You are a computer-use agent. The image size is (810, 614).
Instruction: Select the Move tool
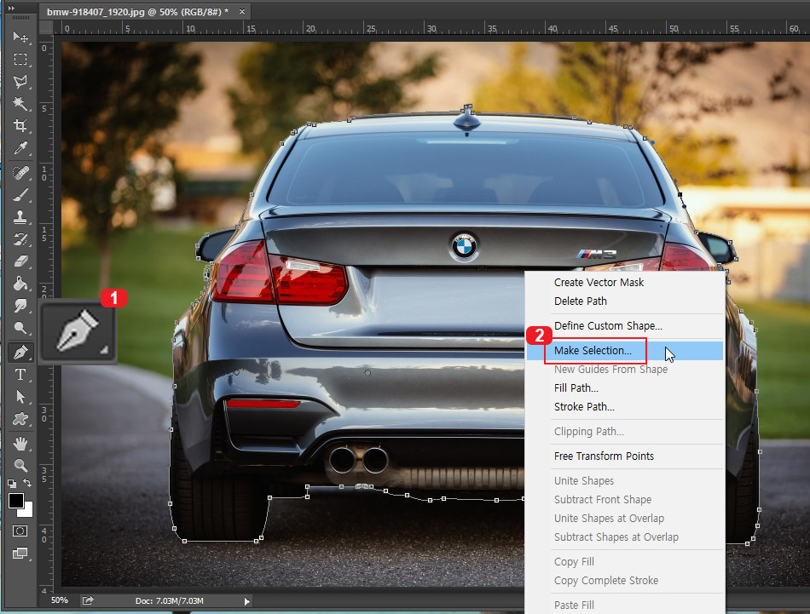[x=20, y=37]
